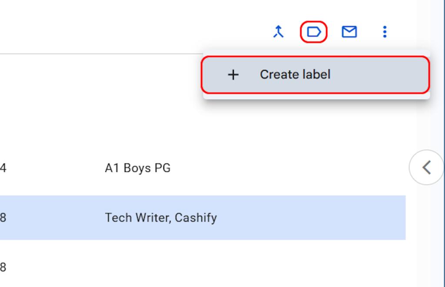Click the blank middle of the bottom contact row

coord(196,267)
